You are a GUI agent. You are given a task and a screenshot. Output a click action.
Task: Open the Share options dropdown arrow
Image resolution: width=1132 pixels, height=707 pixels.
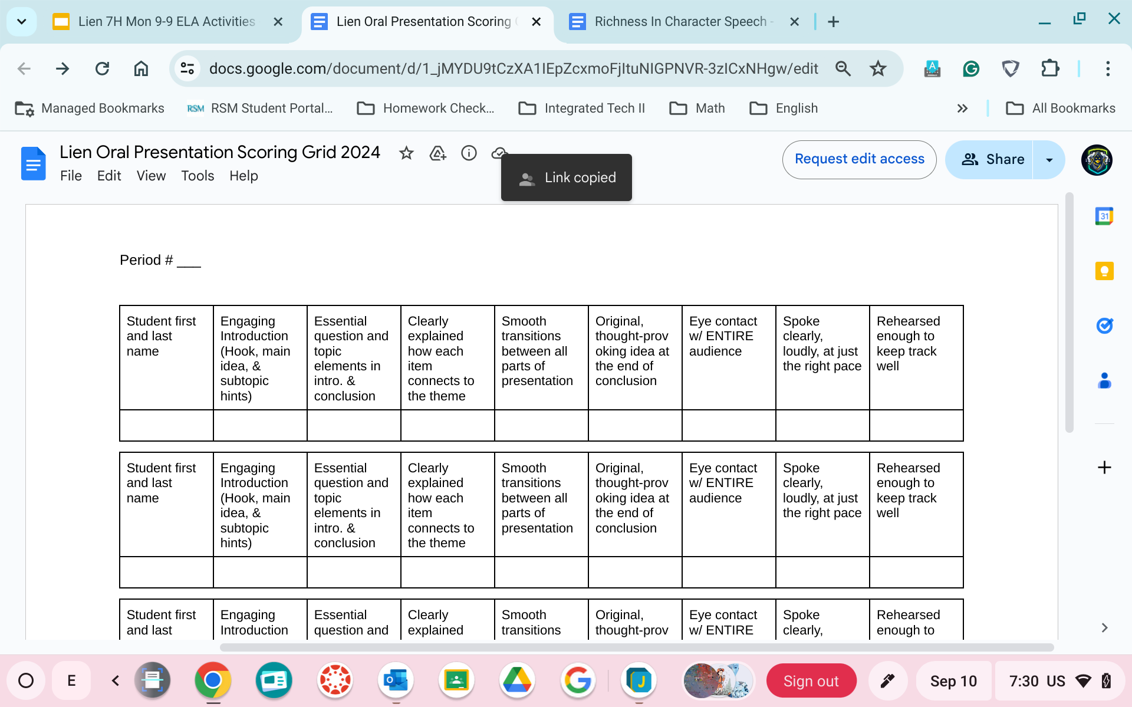[1049, 160]
